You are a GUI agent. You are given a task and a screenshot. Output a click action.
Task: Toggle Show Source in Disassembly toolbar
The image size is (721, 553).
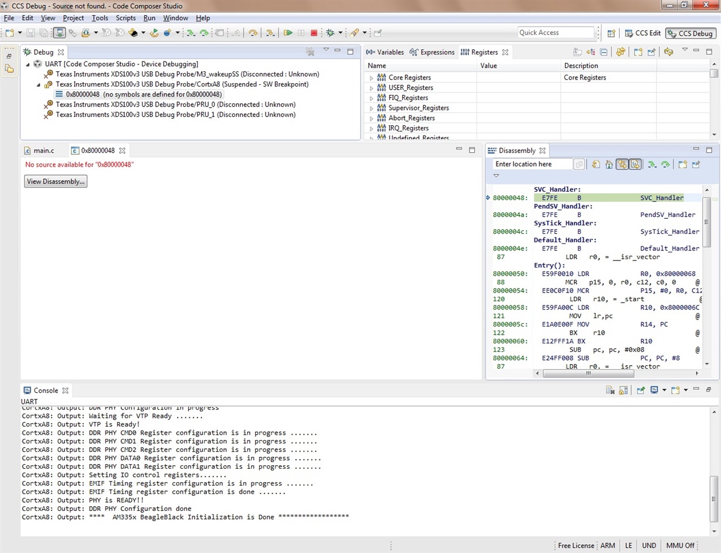tap(635, 164)
